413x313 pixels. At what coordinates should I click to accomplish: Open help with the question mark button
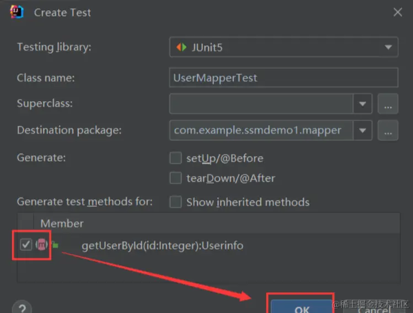click(x=22, y=307)
